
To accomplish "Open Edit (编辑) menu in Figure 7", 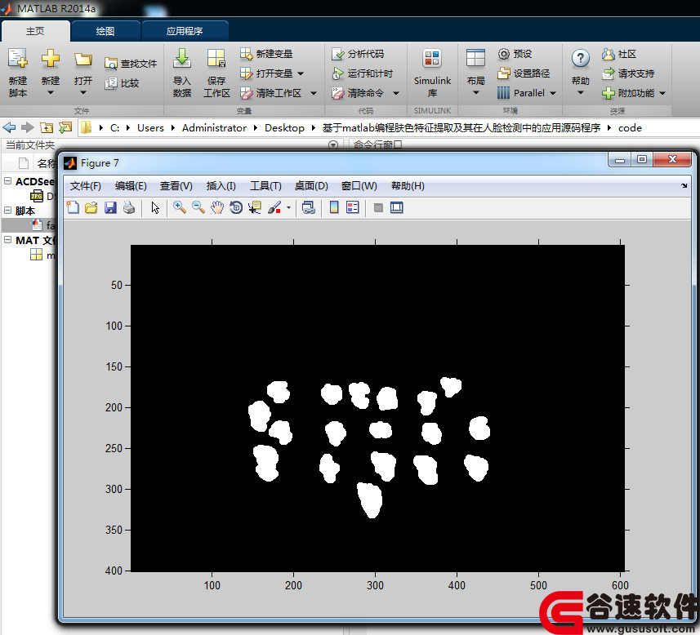I will [x=131, y=185].
